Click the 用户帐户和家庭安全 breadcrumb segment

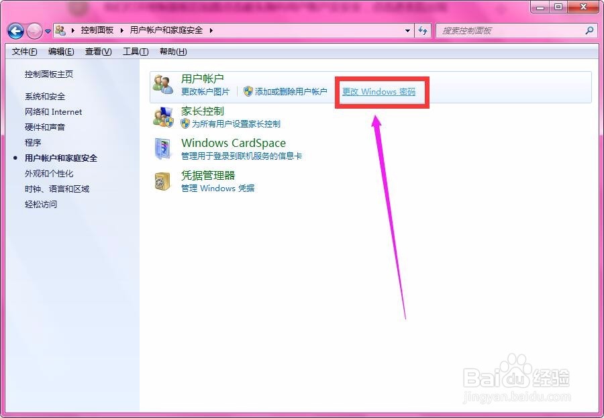coord(166,30)
